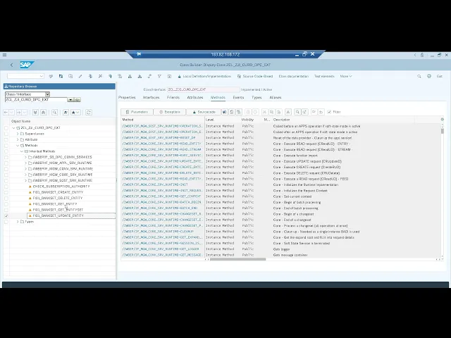The height and width of the screenshot is (338, 451).
Task: Click the icon right after Sourcecode button
Action: pos(224,112)
